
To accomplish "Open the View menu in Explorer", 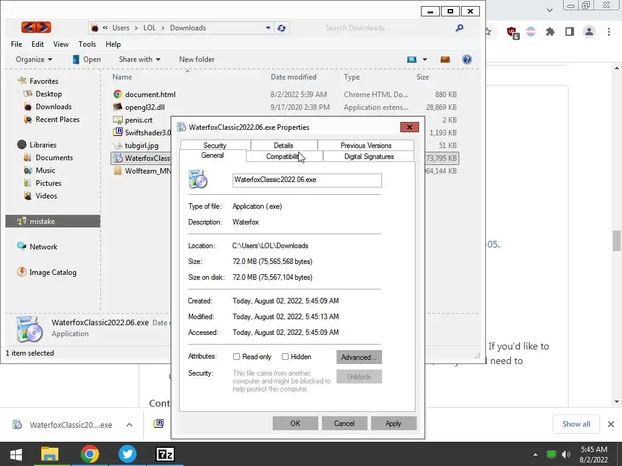I will (x=61, y=44).
